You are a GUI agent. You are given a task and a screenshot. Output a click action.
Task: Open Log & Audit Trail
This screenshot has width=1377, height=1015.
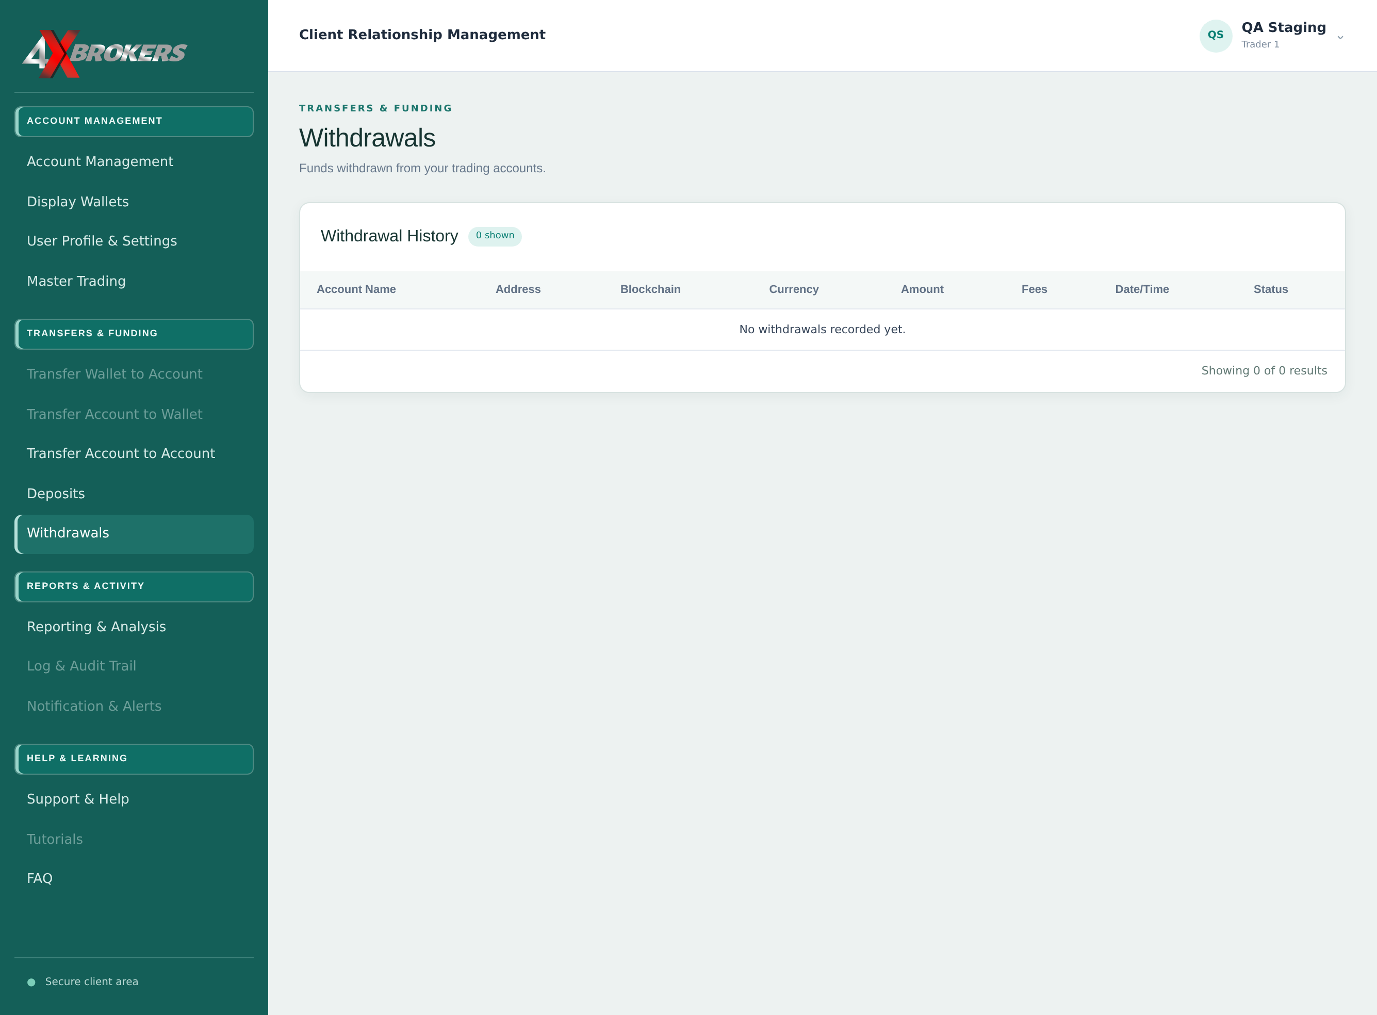click(134, 666)
